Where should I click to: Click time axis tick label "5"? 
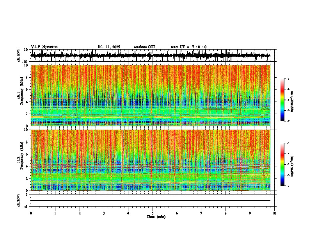tap(153, 213)
